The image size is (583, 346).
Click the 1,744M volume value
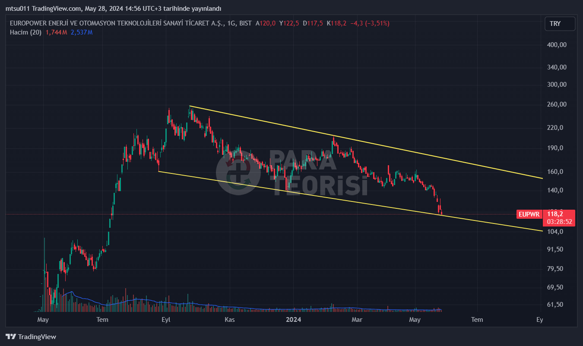tap(56, 32)
